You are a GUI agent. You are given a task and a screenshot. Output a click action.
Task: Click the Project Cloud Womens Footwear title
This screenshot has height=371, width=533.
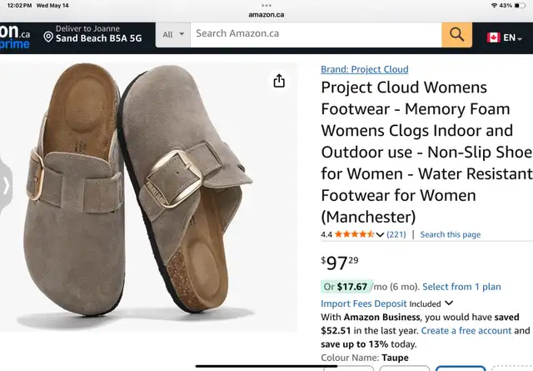click(x=426, y=152)
